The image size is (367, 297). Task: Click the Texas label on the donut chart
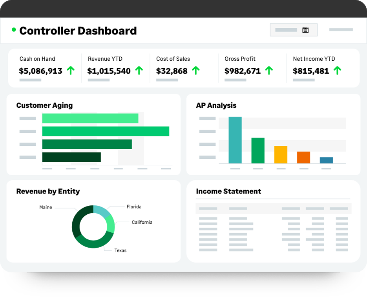[x=120, y=250]
